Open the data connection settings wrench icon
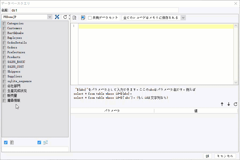Screen dimensions: 240x160 pos(57,17)
